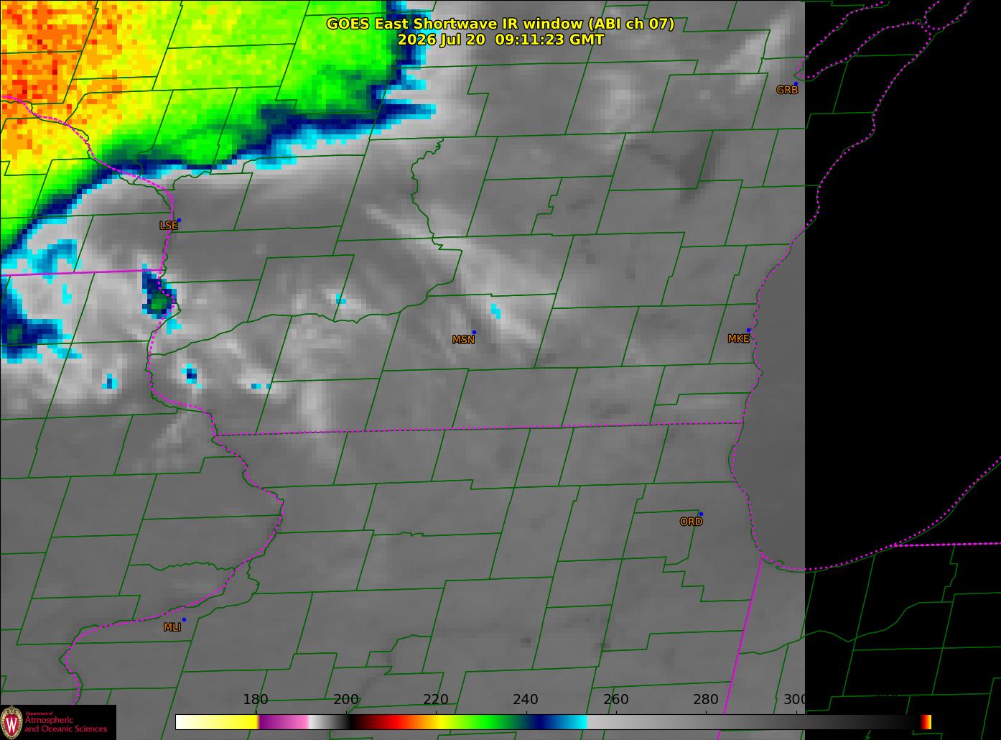Click the ORD station marker
The image size is (1001, 740).
coord(701,514)
